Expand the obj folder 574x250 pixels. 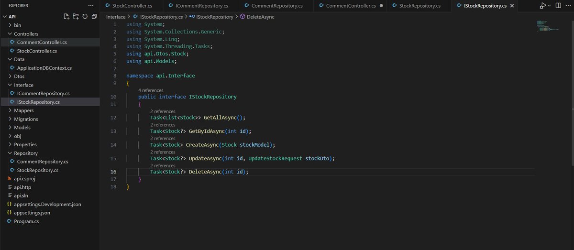(10, 136)
